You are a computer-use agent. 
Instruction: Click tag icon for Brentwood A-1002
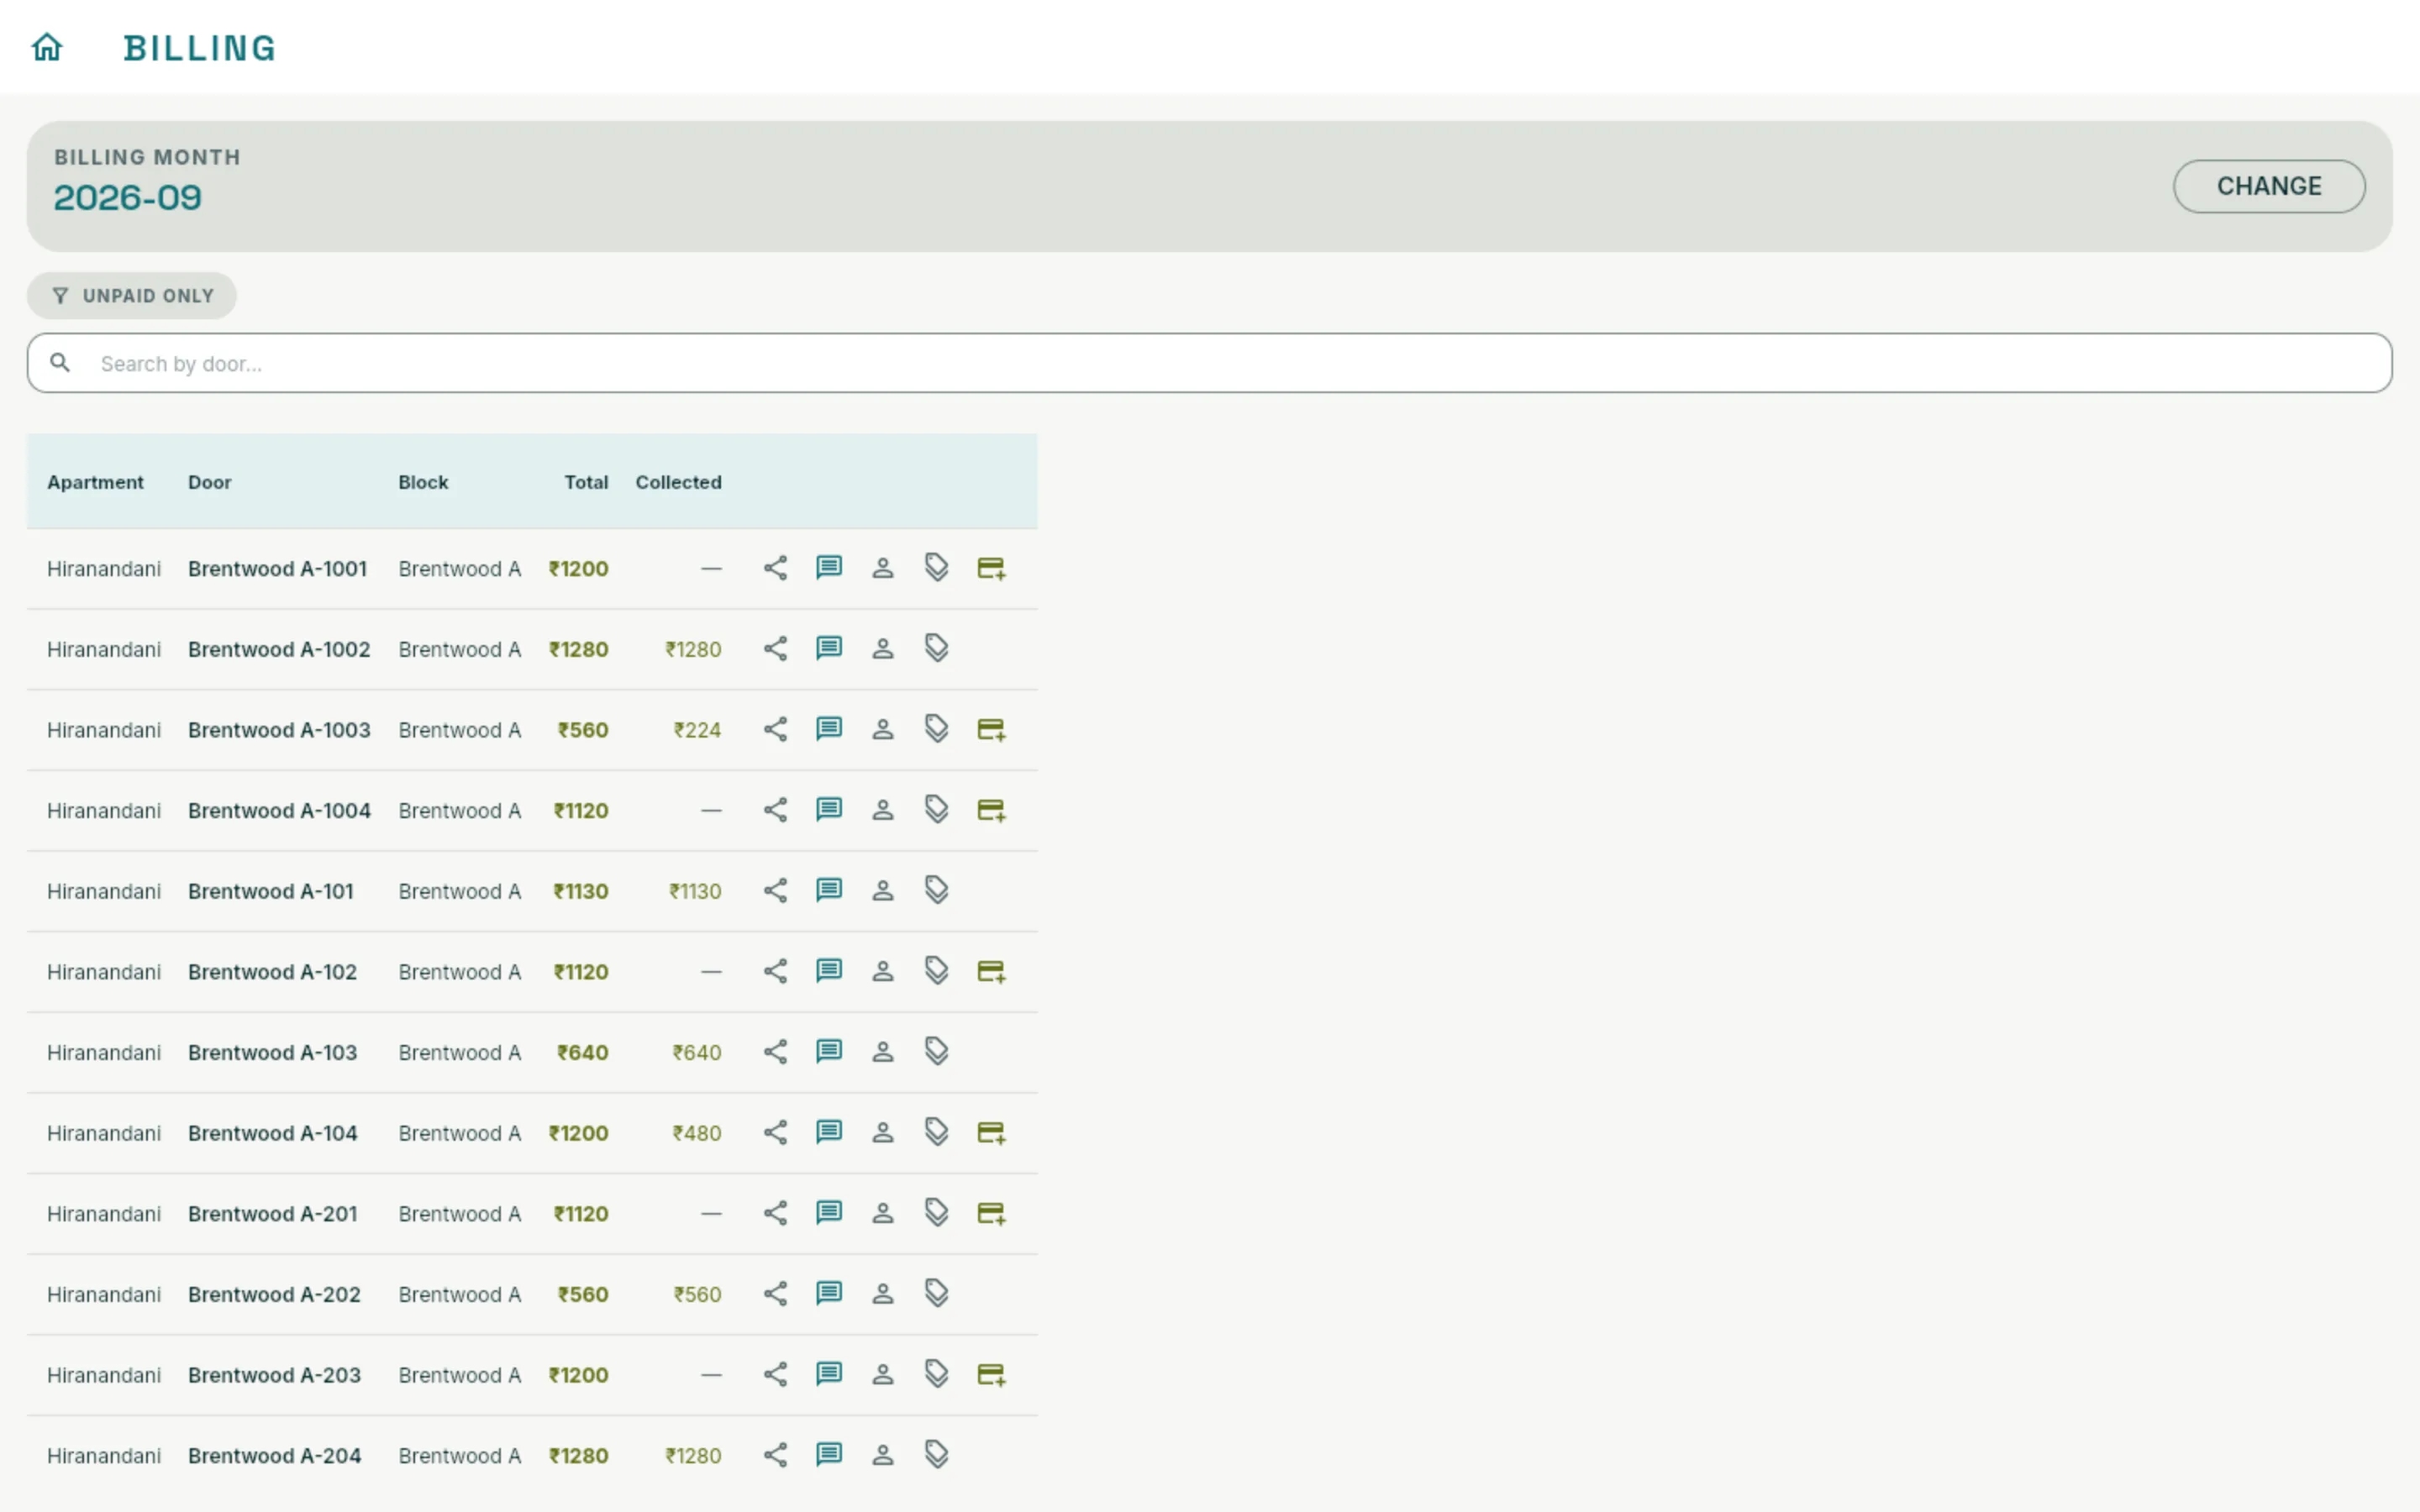point(936,649)
